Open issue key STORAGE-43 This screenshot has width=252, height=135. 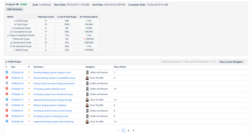pyautogui.click(x=17, y=84)
